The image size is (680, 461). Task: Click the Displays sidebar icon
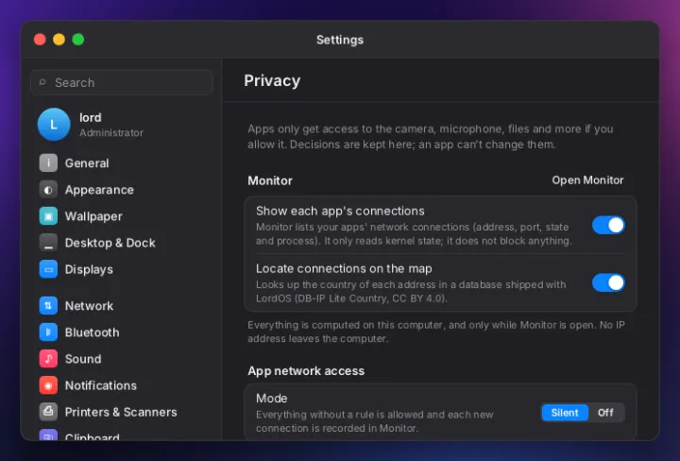(x=48, y=269)
